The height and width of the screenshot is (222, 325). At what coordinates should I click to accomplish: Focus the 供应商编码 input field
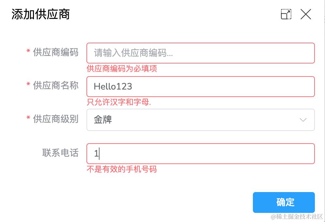pyautogui.click(x=200, y=53)
